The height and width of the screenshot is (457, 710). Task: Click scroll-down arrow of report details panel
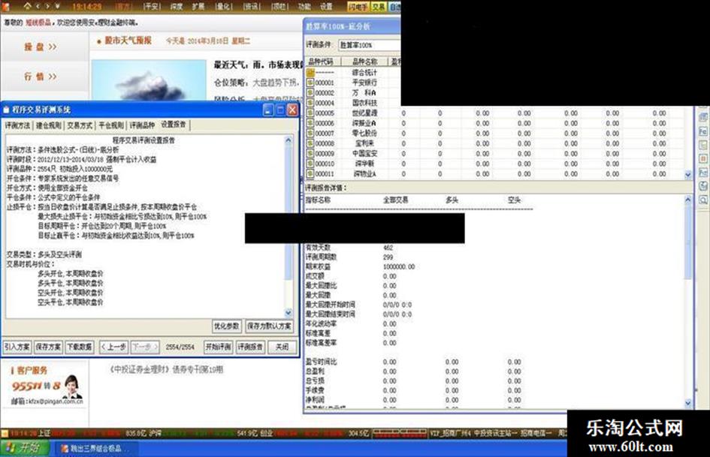click(688, 403)
